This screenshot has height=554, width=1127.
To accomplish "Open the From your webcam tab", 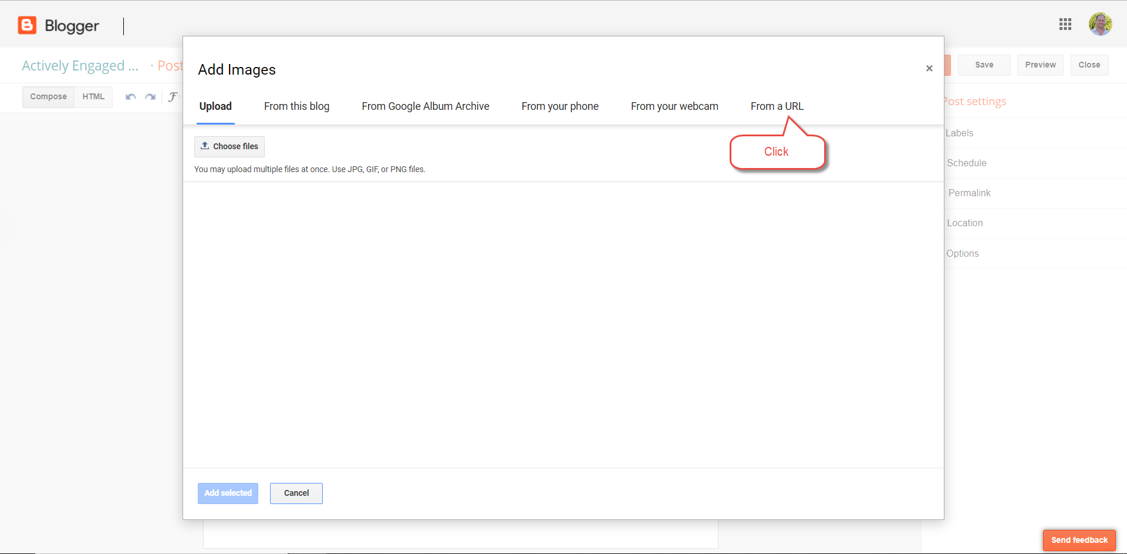I will 674,106.
